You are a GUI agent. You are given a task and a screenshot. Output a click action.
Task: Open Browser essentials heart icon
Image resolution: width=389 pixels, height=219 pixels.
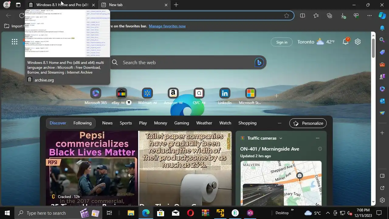(356, 16)
